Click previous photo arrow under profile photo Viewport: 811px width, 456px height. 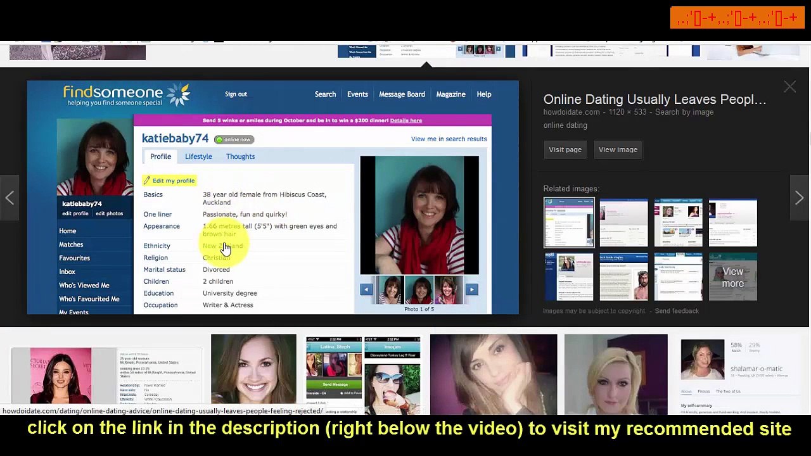point(366,289)
